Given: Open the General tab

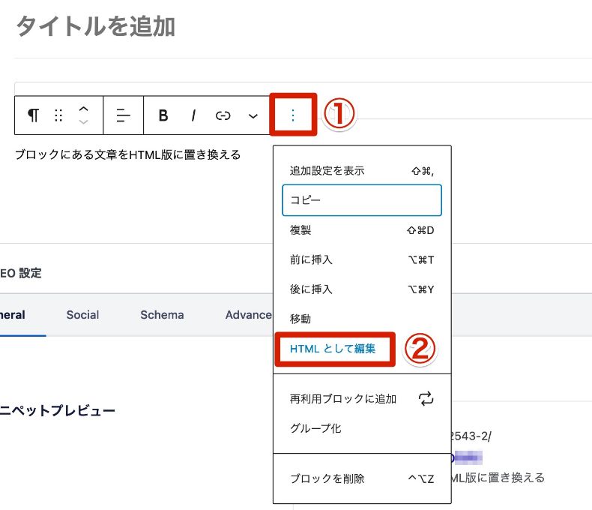Looking at the screenshot, I should [13, 315].
